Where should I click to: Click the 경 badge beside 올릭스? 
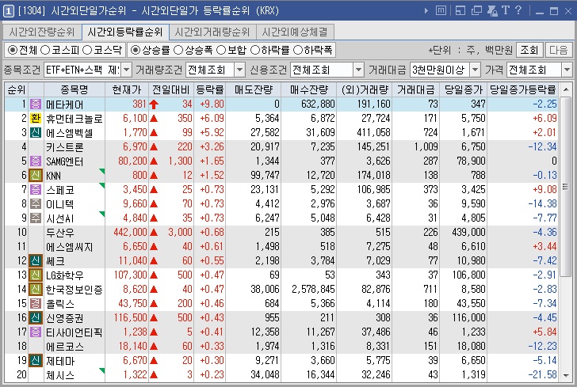[x=36, y=304]
